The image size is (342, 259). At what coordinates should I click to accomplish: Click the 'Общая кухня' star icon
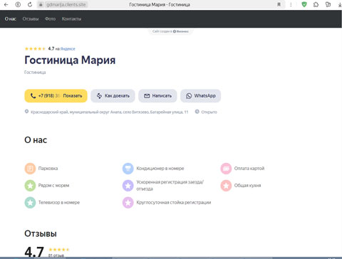[x=226, y=186]
